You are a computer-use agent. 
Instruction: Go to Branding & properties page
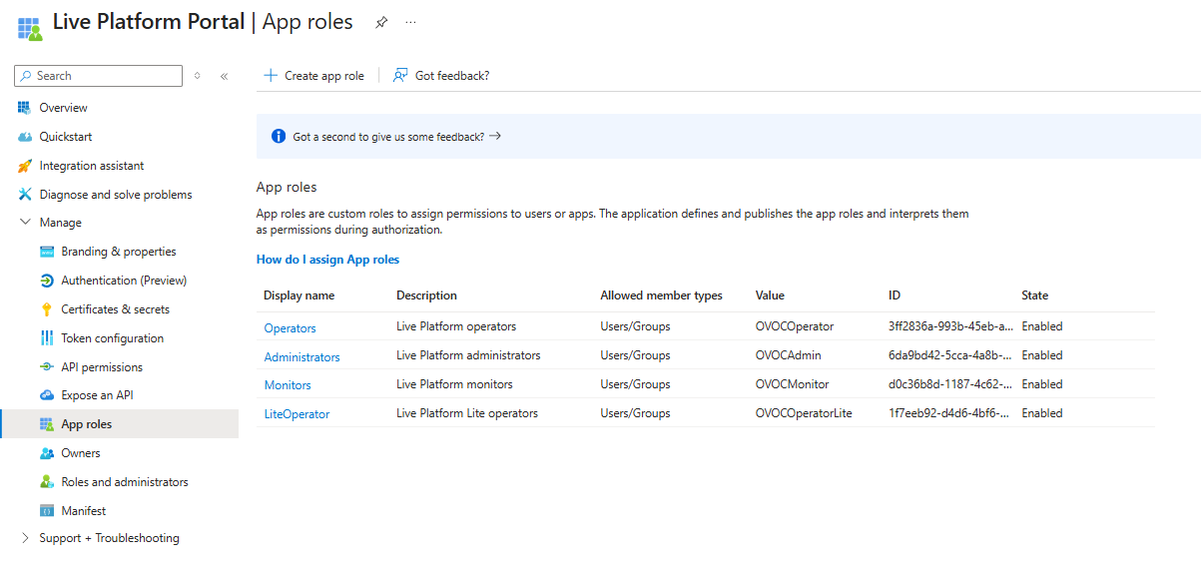click(x=118, y=252)
